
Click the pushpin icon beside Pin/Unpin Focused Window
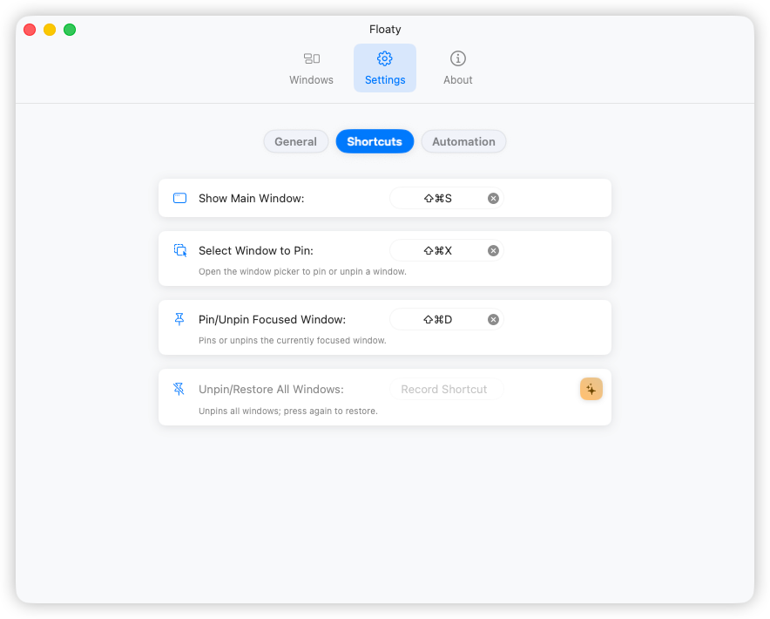point(179,319)
